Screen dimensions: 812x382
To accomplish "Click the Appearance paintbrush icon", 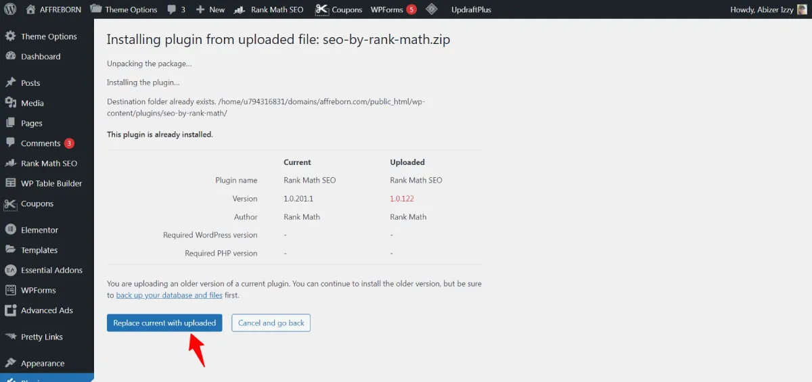I will click(10, 363).
